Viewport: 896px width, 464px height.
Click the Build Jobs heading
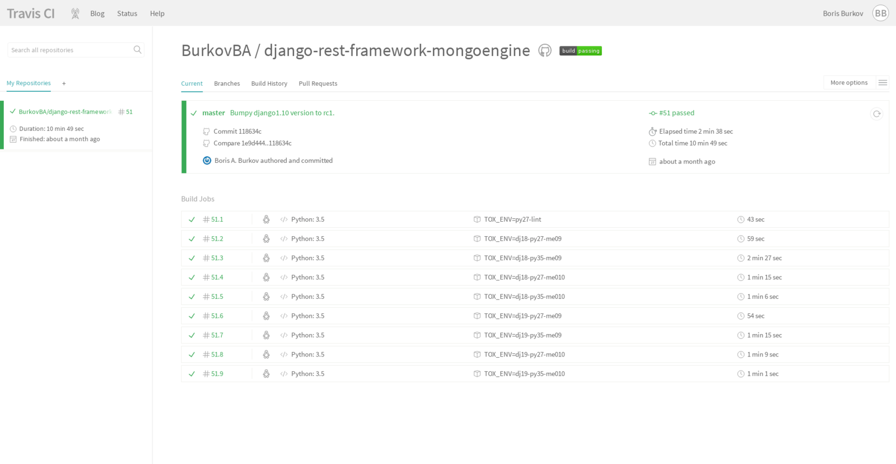[x=198, y=199]
